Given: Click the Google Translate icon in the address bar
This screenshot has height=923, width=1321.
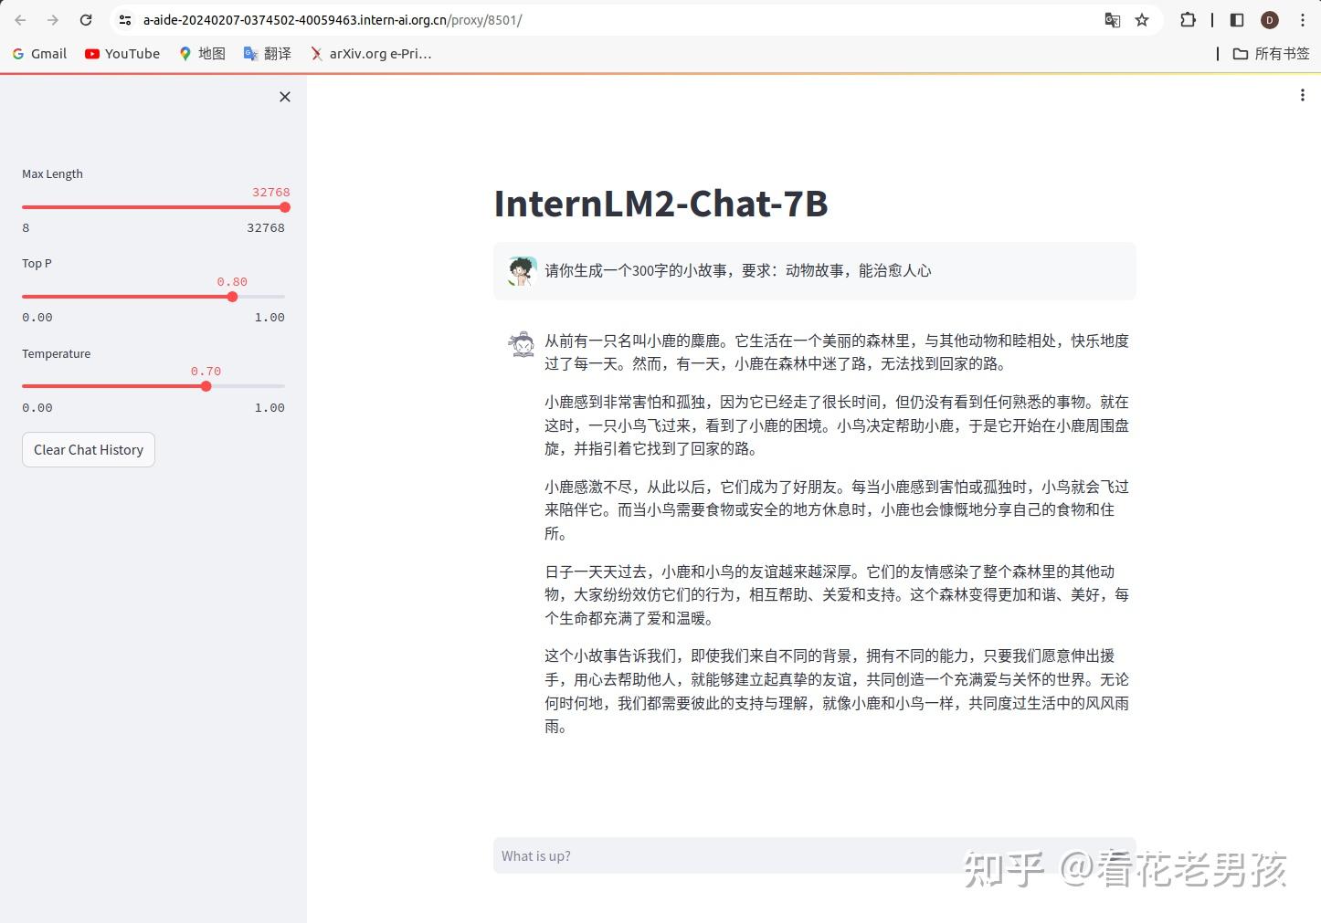Looking at the screenshot, I should 1112,19.
